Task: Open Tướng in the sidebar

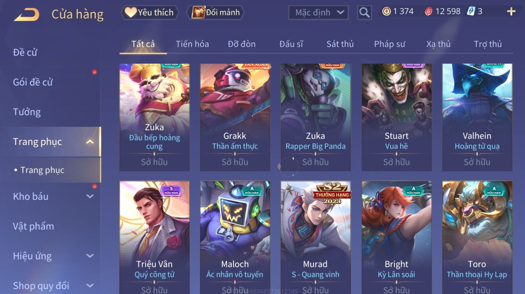Action: click(27, 112)
